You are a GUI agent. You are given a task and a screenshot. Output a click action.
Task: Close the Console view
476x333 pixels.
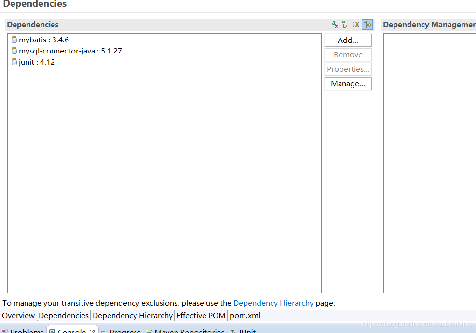tap(92, 331)
